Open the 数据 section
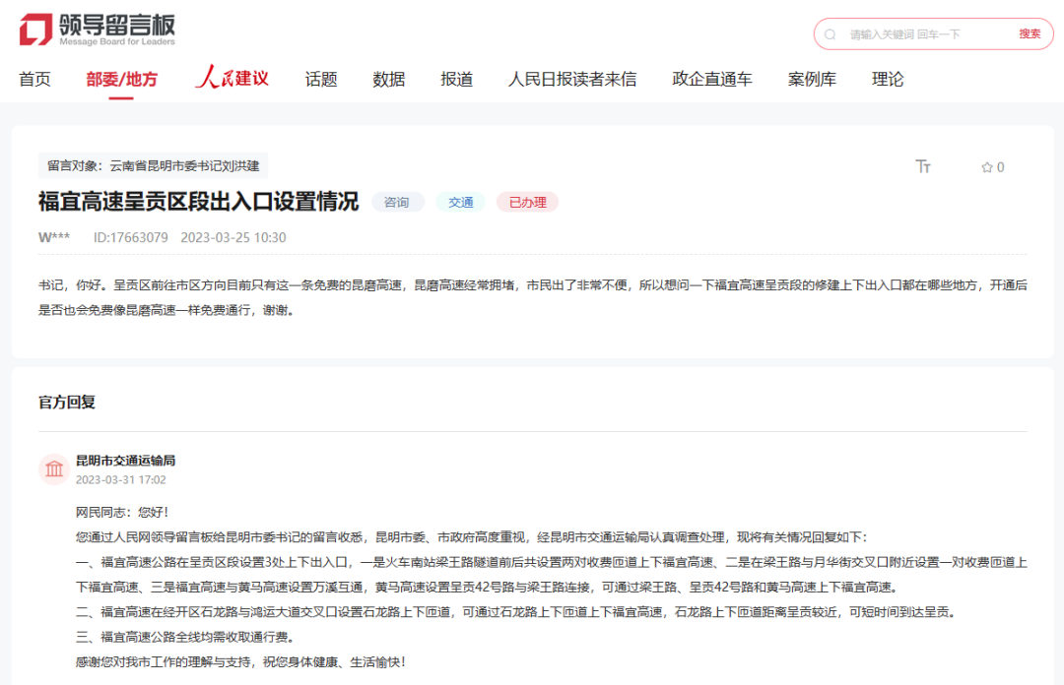 (387, 79)
